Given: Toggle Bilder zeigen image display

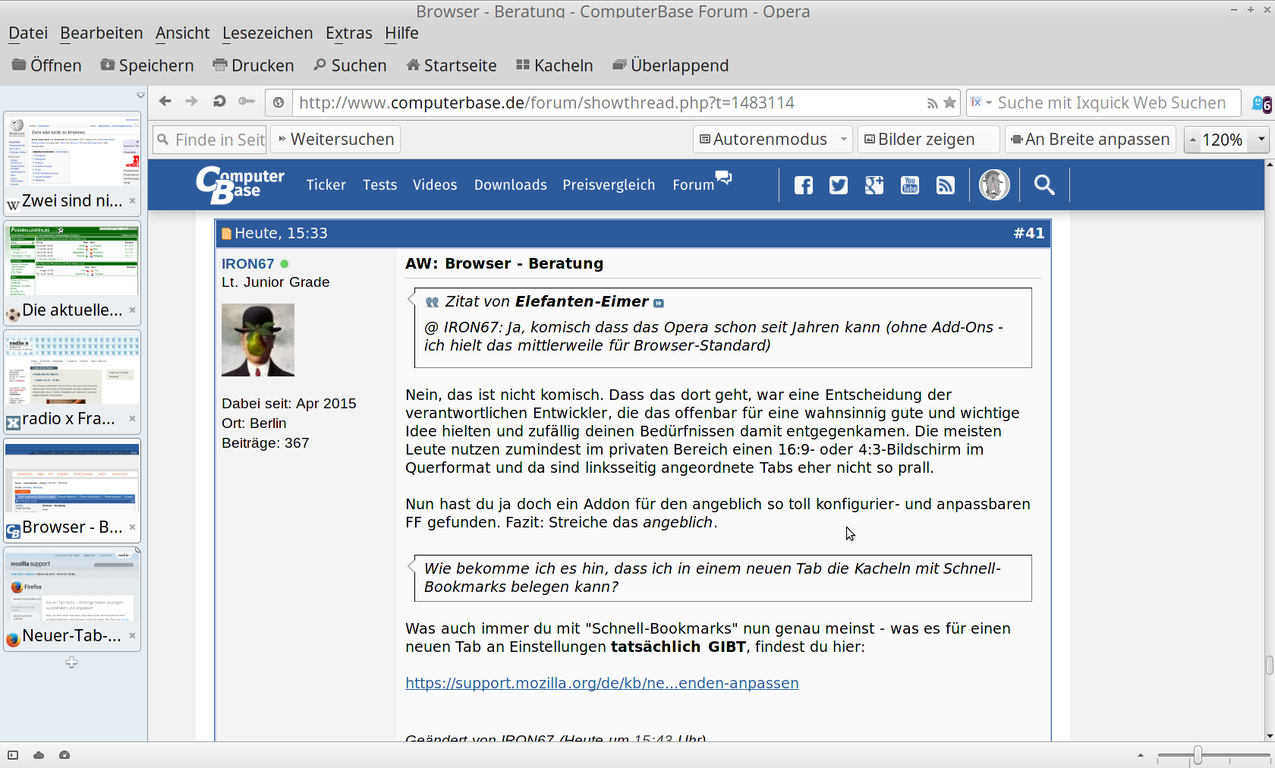Looking at the screenshot, I should pyautogui.click(x=928, y=140).
